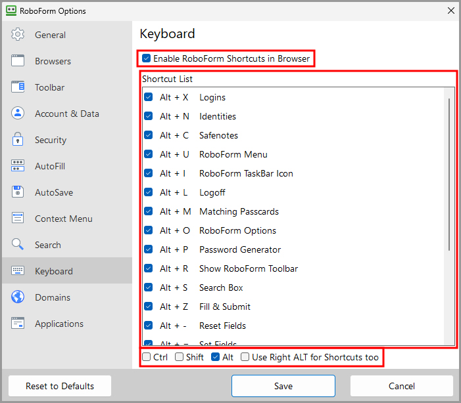Toggle the Alt + P Password Generator checkbox

pos(148,249)
